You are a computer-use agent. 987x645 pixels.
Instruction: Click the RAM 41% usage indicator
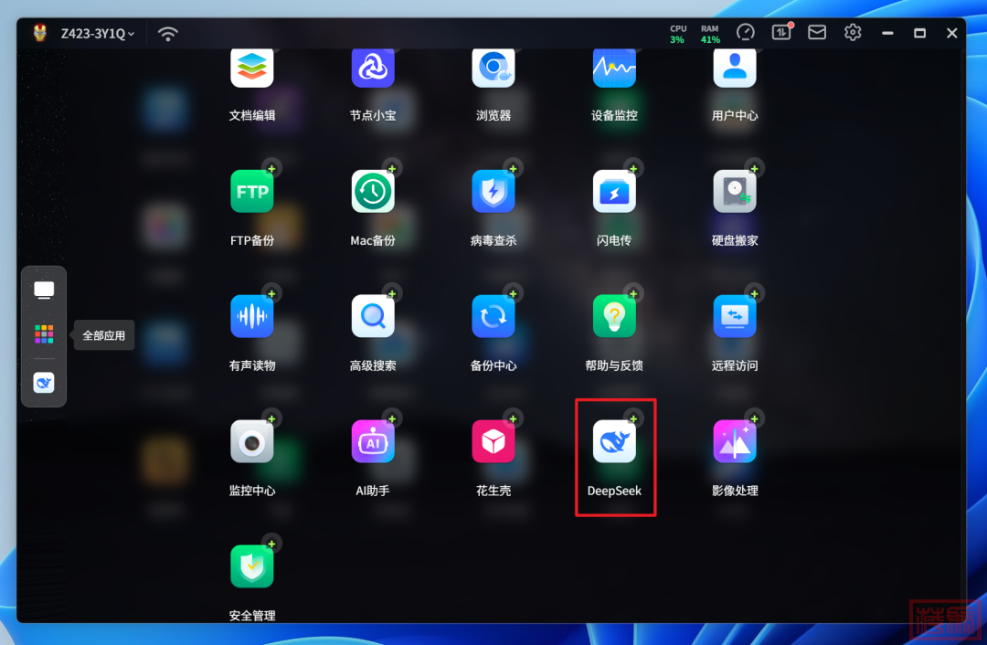click(x=710, y=34)
